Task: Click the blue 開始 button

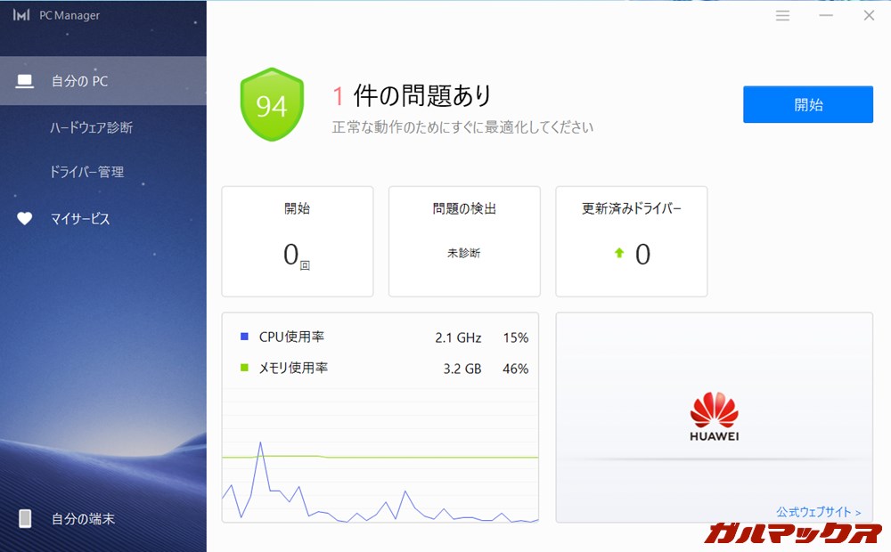Action: pos(807,104)
